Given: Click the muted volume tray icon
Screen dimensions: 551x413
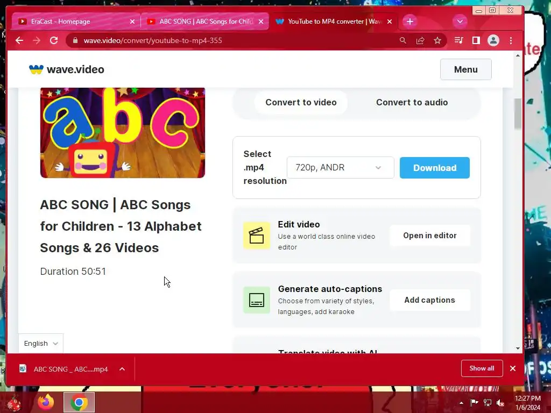Looking at the screenshot, I should click(500, 403).
